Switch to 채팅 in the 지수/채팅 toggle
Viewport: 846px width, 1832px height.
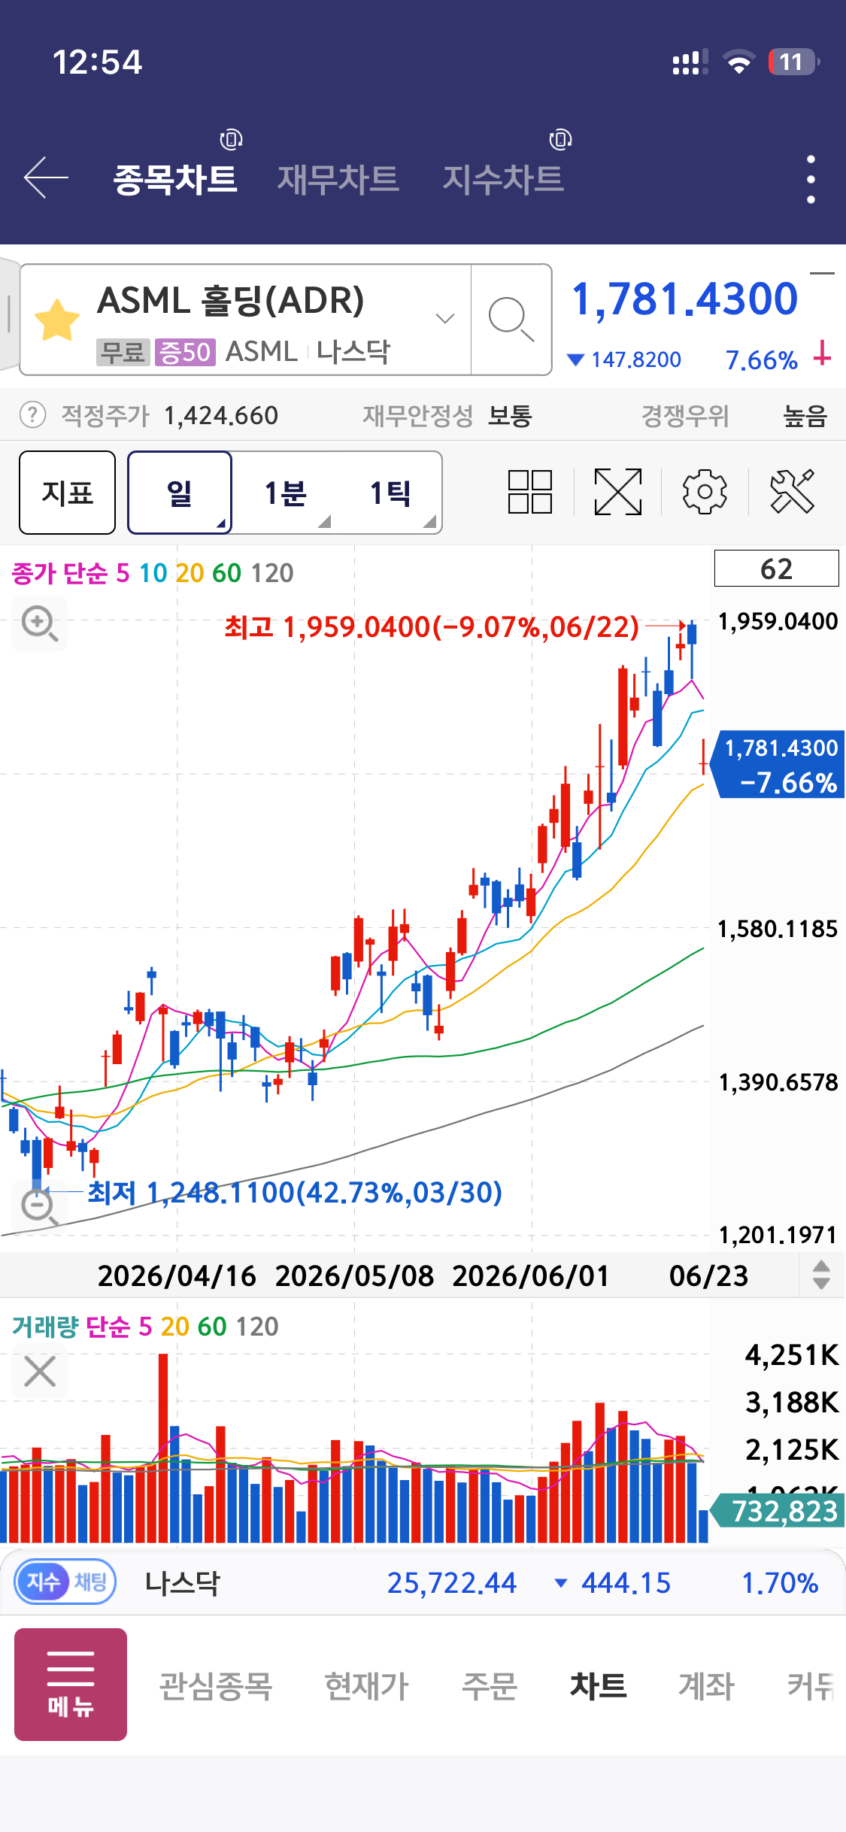tap(91, 1582)
